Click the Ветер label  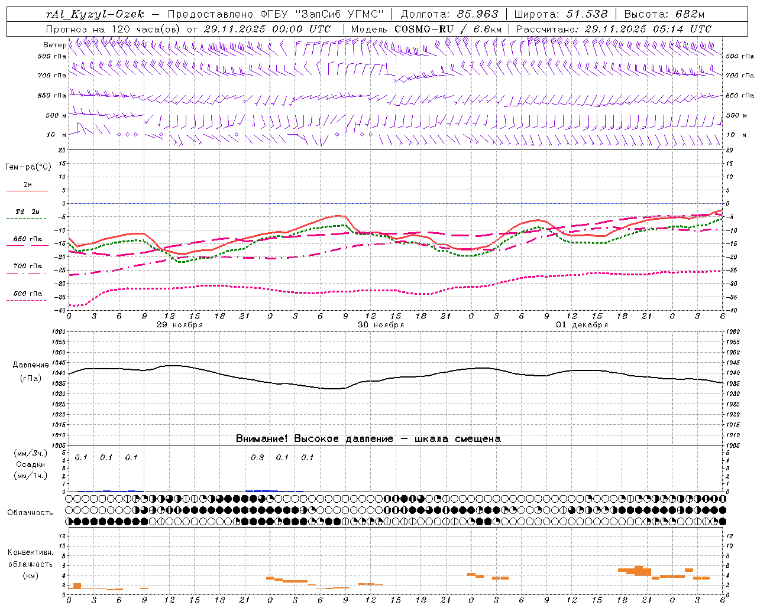click(54, 45)
